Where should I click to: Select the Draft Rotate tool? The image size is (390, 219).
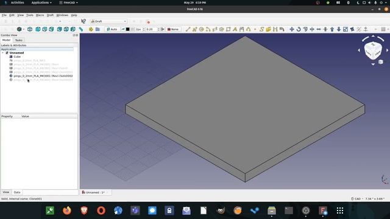click(x=299, y=29)
